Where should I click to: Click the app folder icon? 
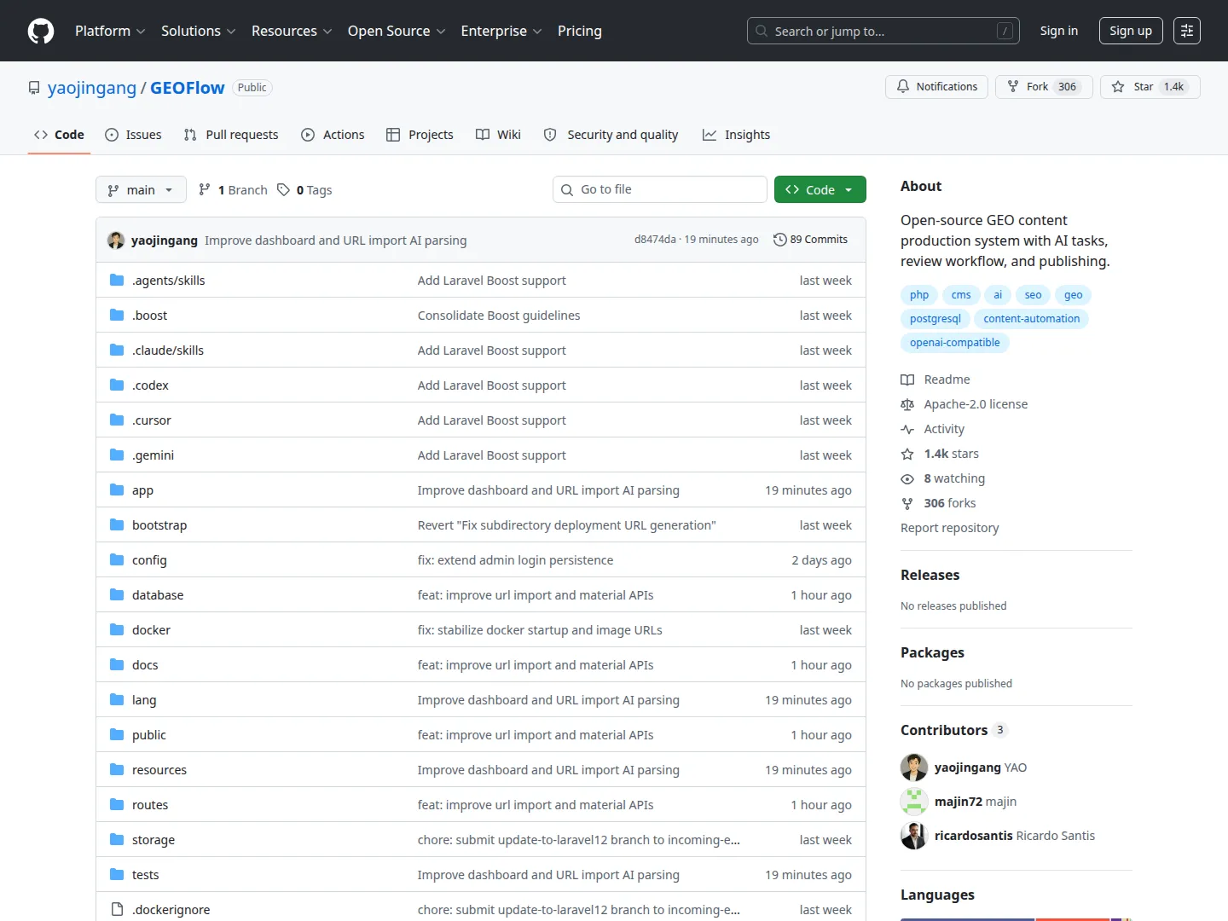(117, 489)
